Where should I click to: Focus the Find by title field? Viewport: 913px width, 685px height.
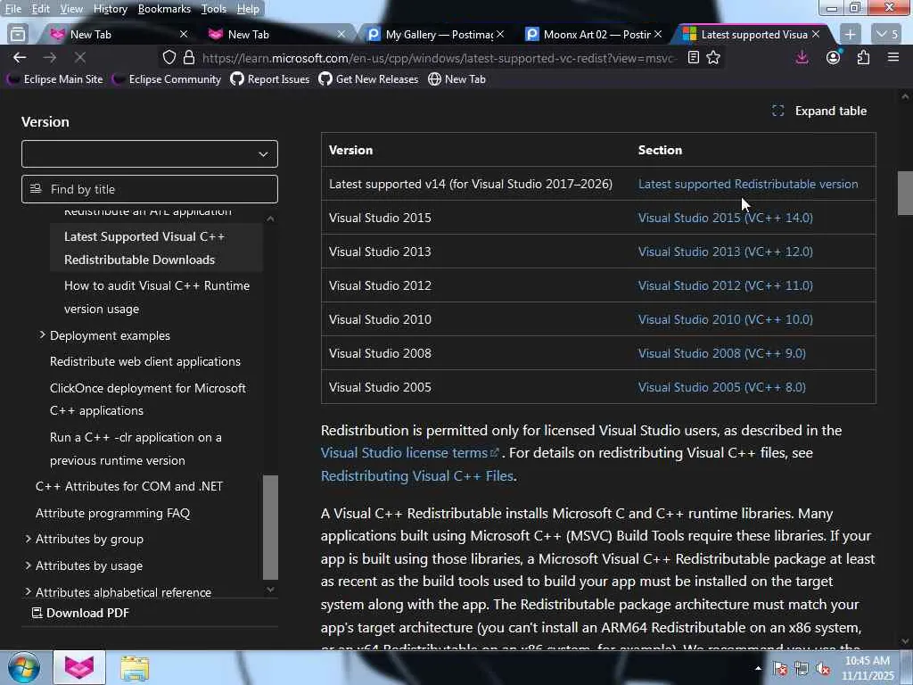click(150, 189)
